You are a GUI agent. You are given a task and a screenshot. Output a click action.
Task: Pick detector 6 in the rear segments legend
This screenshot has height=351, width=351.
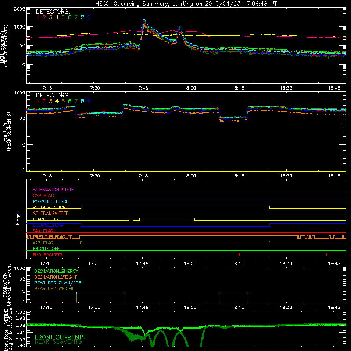coord(70,101)
